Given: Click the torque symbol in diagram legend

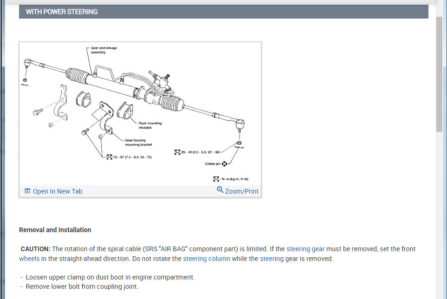Looking at the screenshot, I should coord(216,179).
